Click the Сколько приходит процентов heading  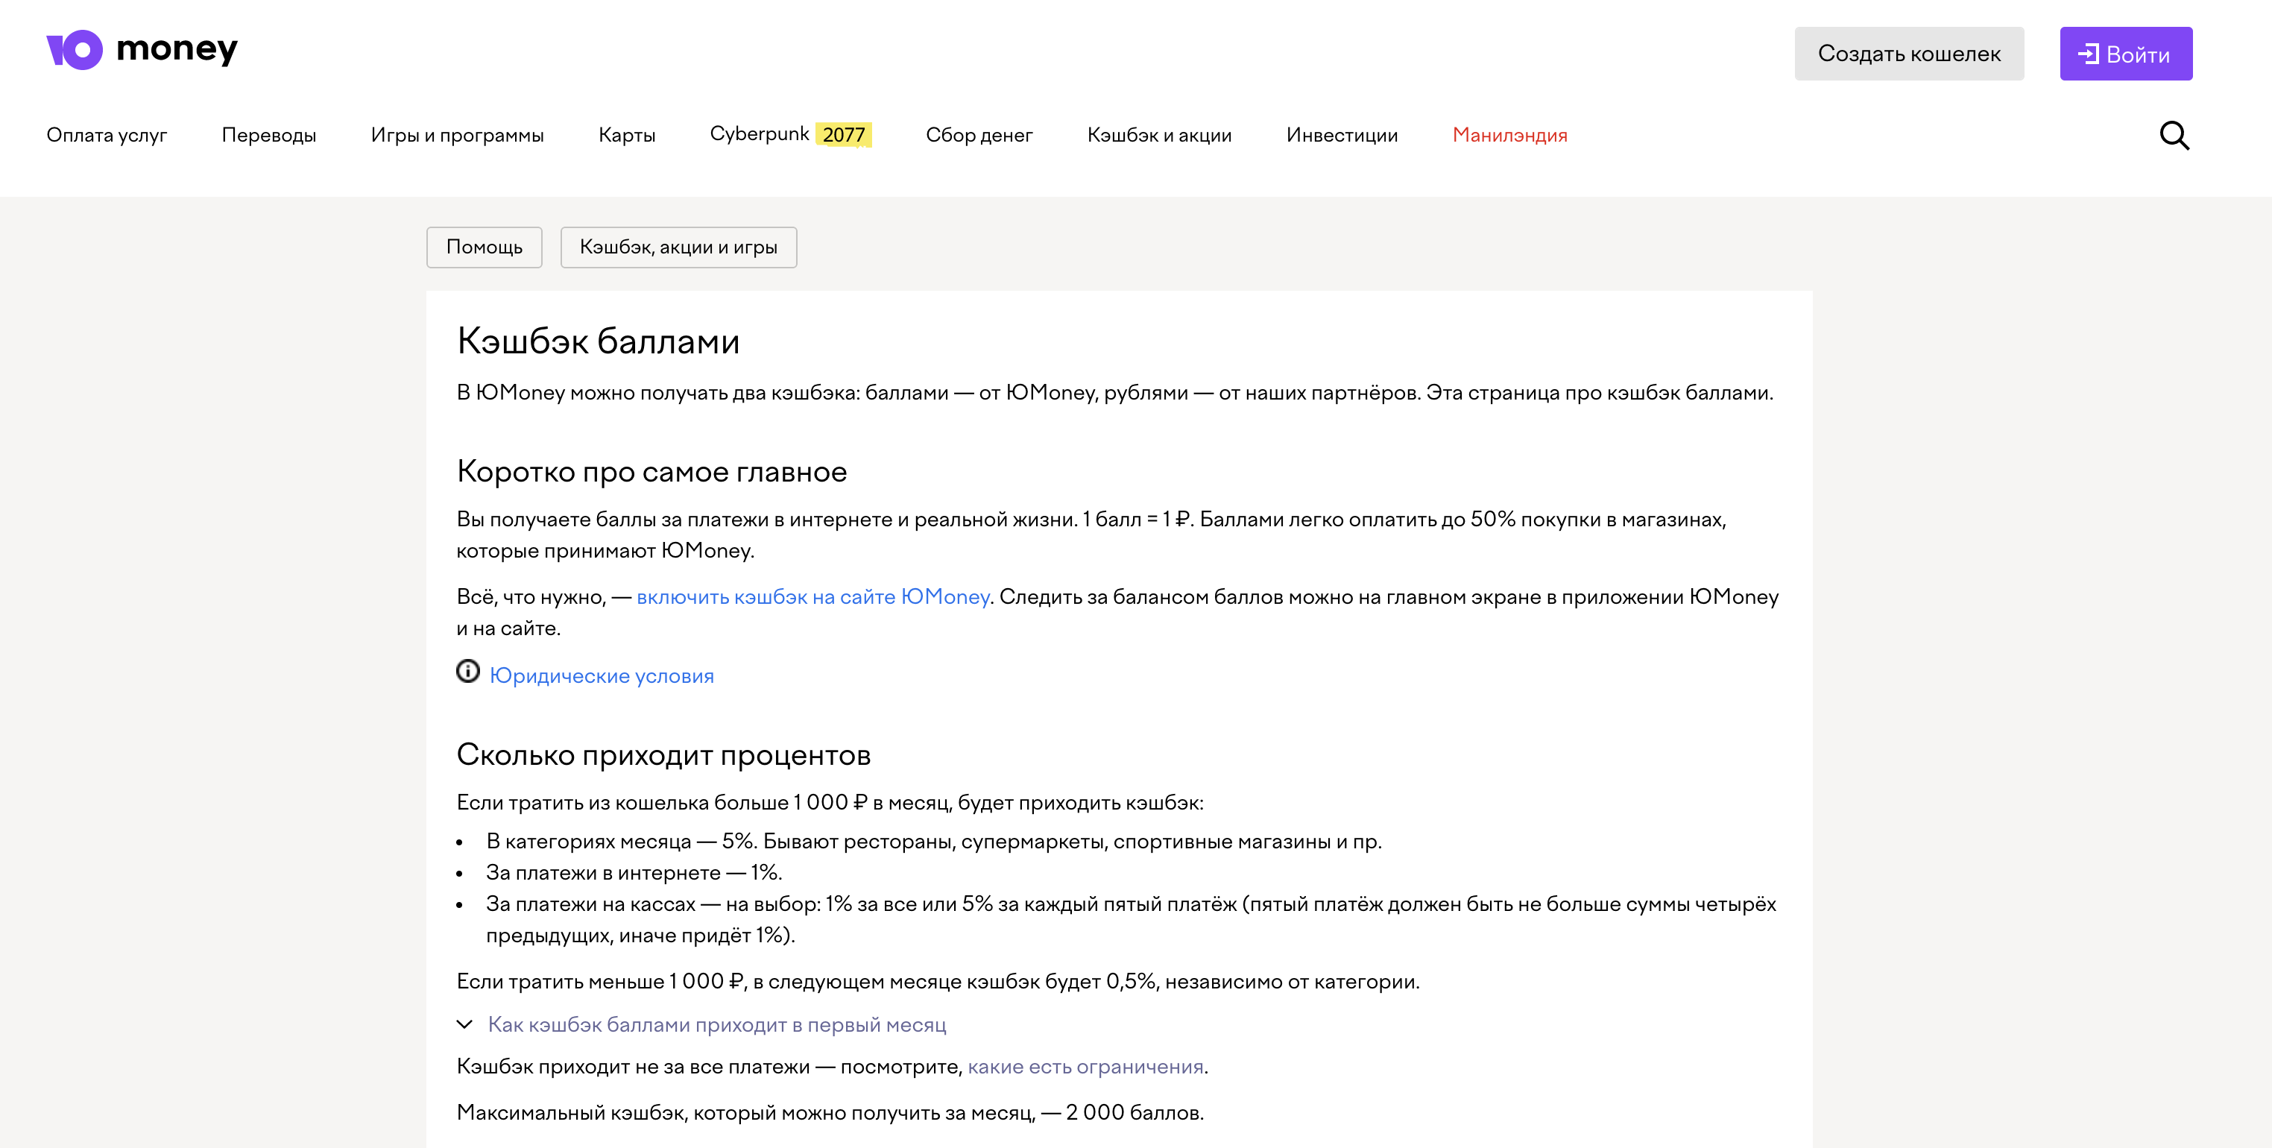(x=663, y=754)
